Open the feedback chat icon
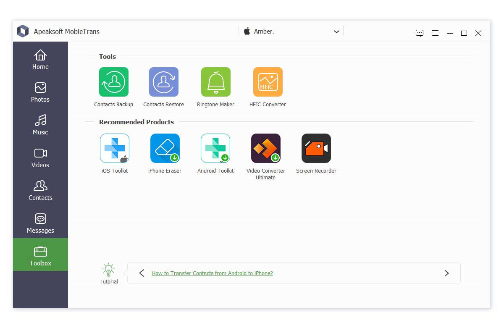This screenshot has width=504, height=336. (x=419, y=33)
